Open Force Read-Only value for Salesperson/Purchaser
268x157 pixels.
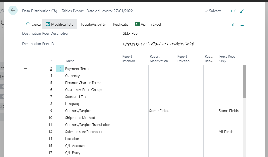[226, 132]
